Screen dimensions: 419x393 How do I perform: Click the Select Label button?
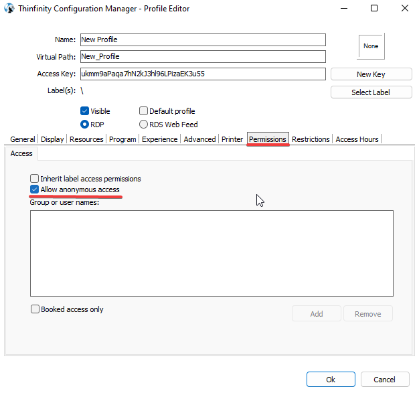[x=371, y=92]
